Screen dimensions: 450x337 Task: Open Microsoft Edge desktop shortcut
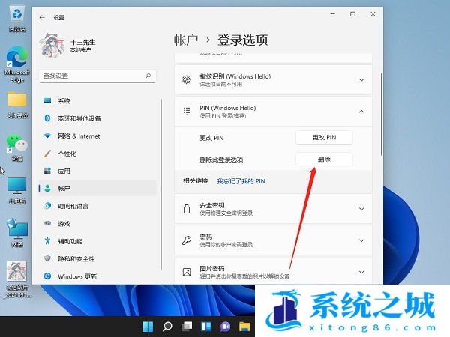click(17, 64)
